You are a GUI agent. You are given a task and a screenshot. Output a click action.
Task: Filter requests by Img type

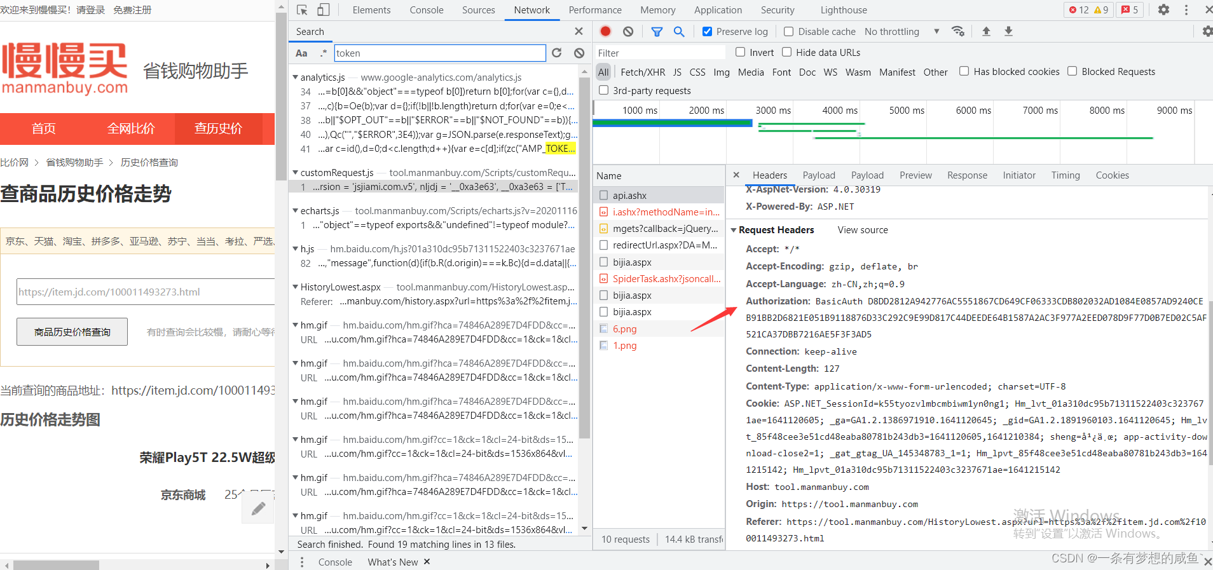(721, 72)
